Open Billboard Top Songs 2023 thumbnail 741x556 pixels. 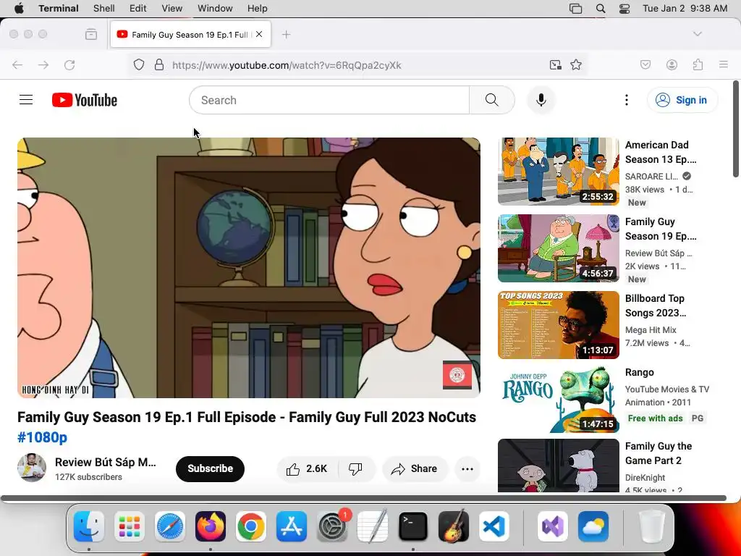(559, 325)
